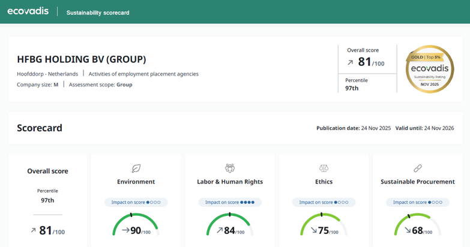Click the Ethics balance scale icon
This screenshot has width=470, height=247.
pos(324,168)
